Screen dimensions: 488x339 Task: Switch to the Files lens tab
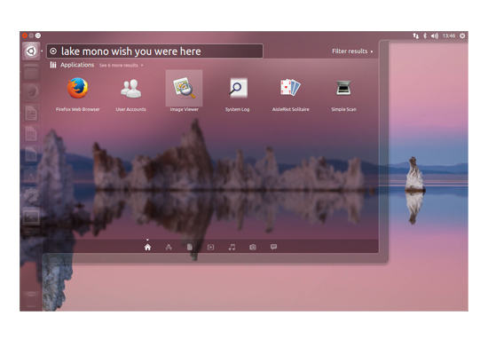[190, 247]
